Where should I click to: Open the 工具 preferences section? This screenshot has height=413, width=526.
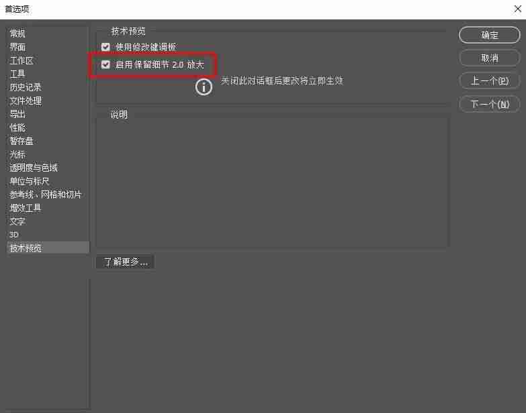(x=17, y=74)
